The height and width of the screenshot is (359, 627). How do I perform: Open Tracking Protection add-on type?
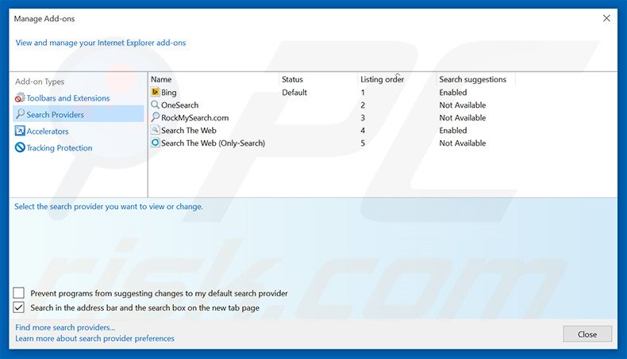(60, 147)
